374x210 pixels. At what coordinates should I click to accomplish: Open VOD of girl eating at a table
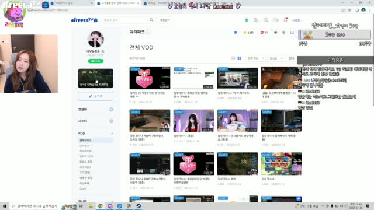[237, 121]
